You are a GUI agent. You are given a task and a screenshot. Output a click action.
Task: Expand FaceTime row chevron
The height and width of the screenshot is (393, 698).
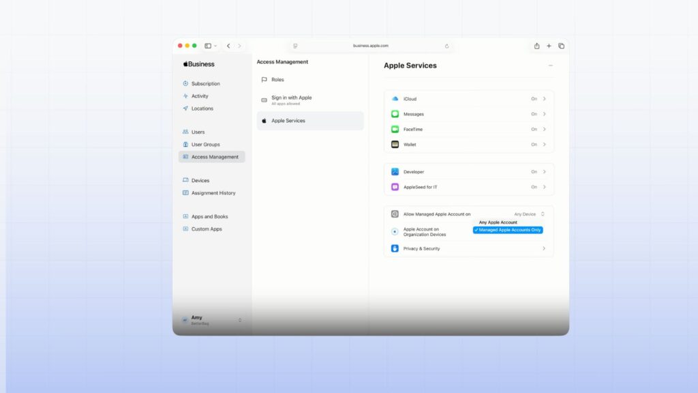click(x=544, y=129)
